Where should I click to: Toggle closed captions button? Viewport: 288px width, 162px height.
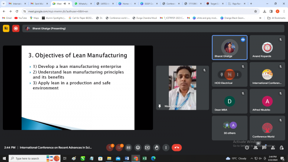(x=128, y=148)
